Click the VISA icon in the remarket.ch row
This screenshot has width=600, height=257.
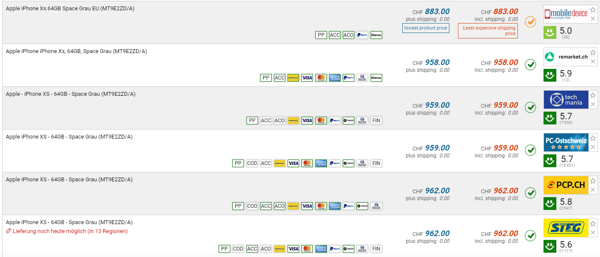307,78
